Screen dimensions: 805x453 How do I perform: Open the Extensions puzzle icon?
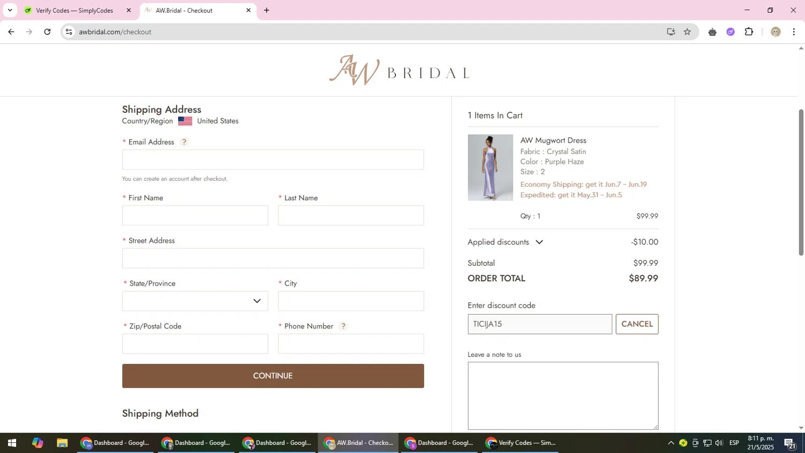[x=749, y=32]
